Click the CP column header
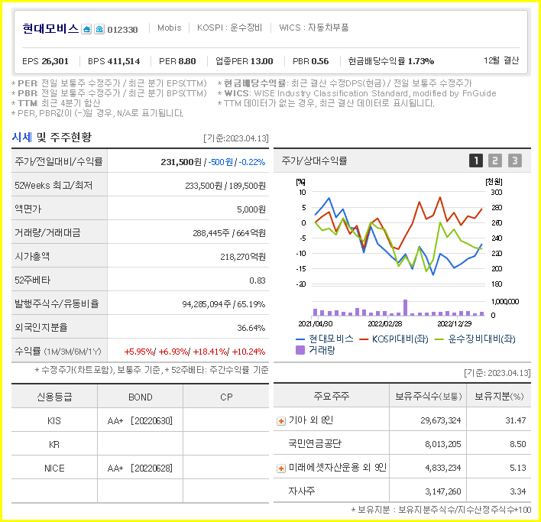 pyautogui.click(x=226, y=397)
